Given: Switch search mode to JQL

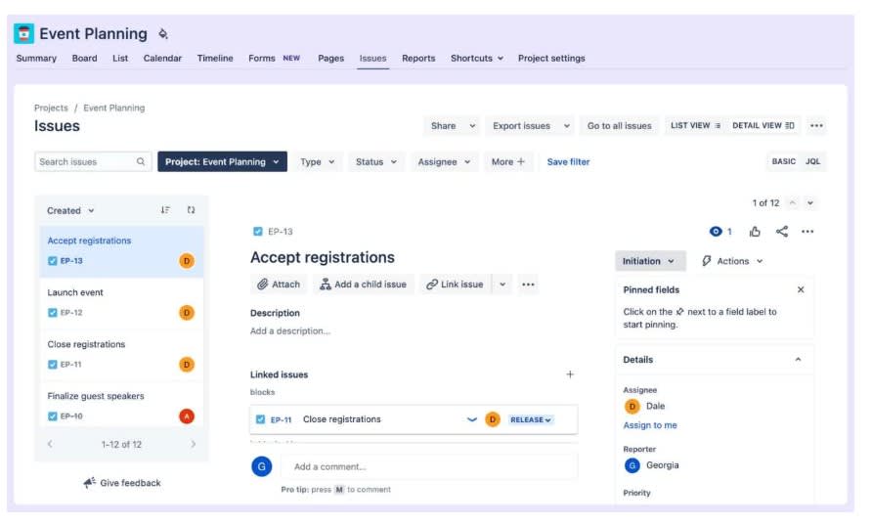Looking at the screenshot, I should (x=812, y=162).
